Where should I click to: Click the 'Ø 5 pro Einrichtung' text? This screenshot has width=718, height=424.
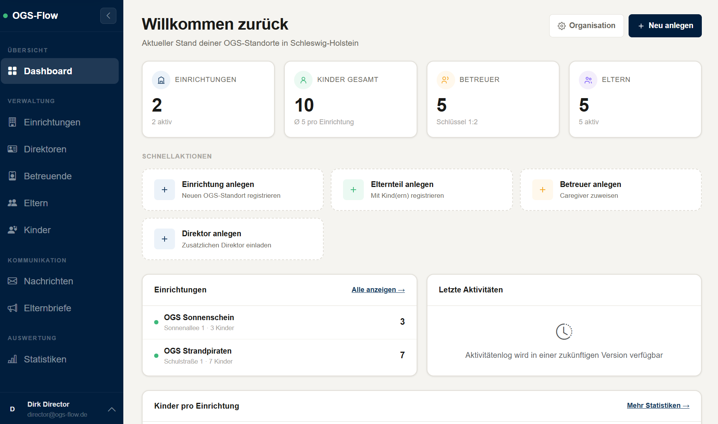click(324, 122)
